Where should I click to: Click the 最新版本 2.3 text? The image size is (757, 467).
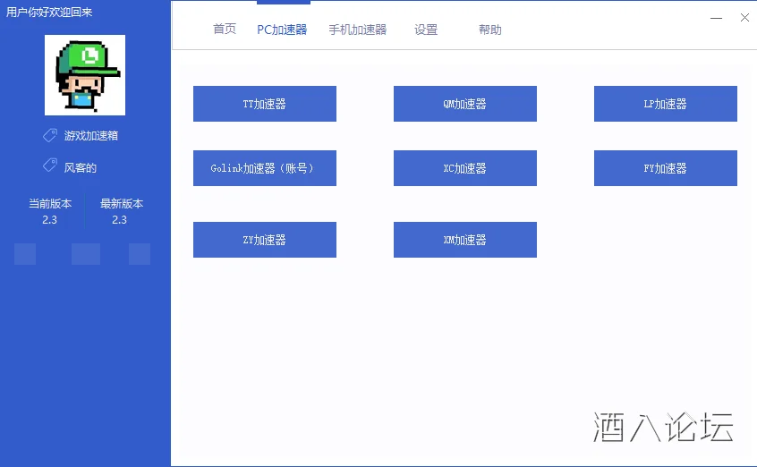(121, 211)
